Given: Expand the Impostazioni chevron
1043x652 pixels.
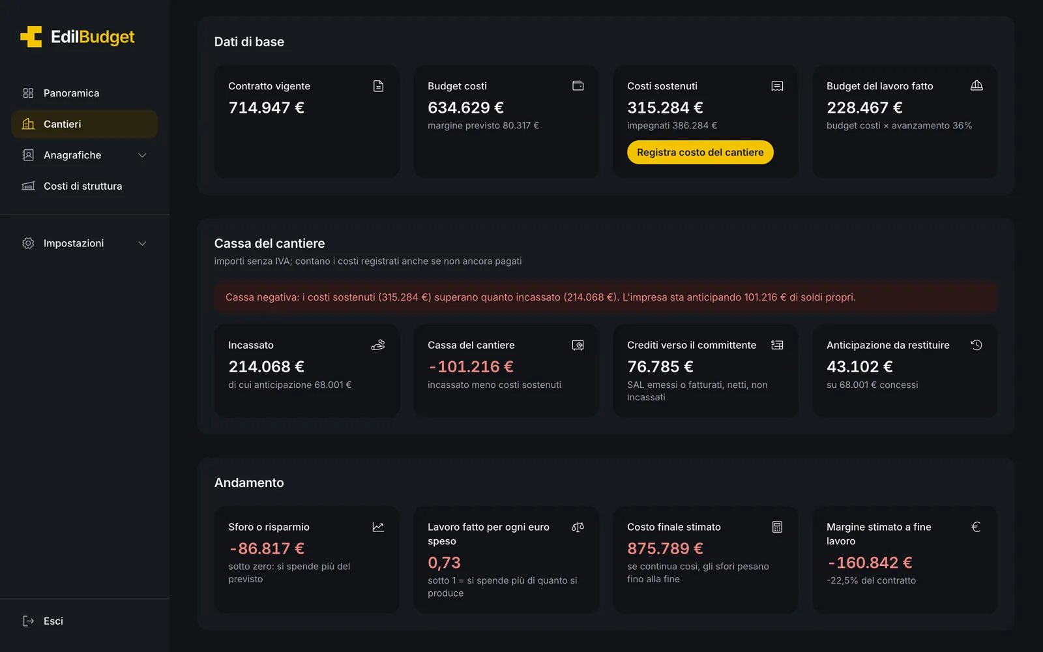Looking at the screenshot, I should (142, 243).
